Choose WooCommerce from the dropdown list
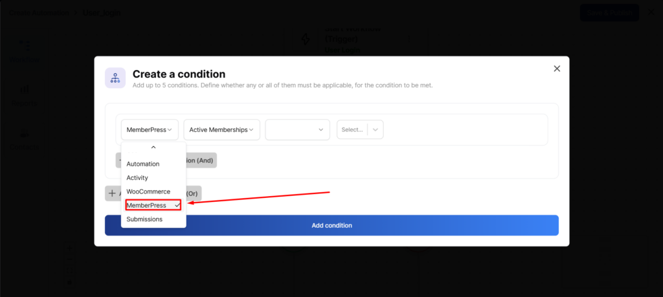This screenshot has width=663, height=297. tap(148, 192)
